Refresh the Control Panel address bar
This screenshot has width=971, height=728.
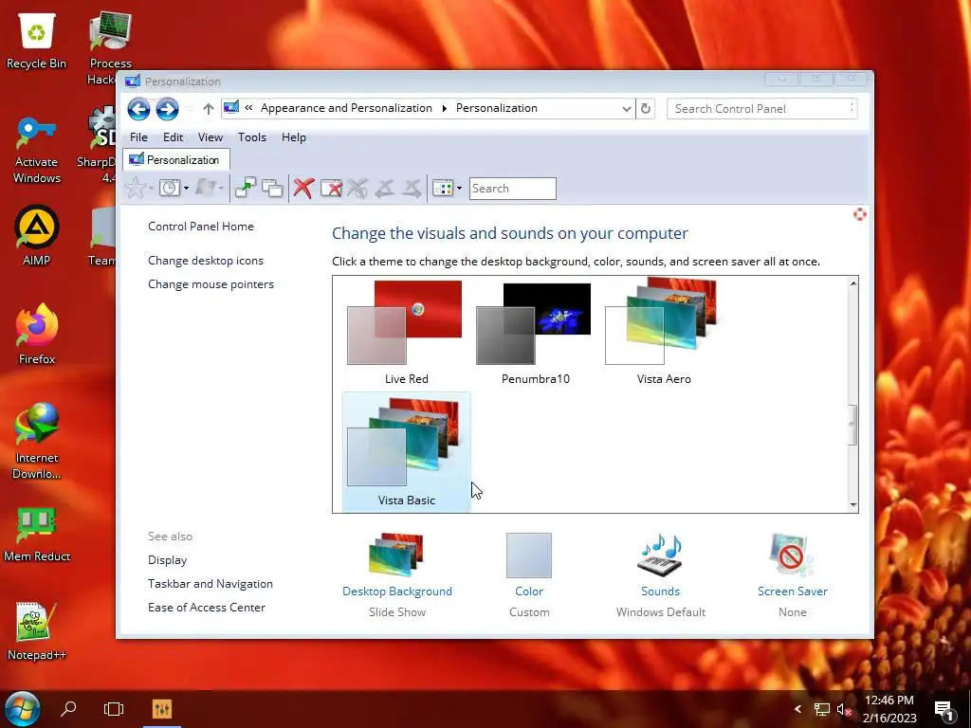(645, 108)
